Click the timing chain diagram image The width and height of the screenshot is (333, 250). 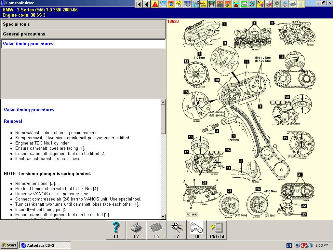coord(249,119)
